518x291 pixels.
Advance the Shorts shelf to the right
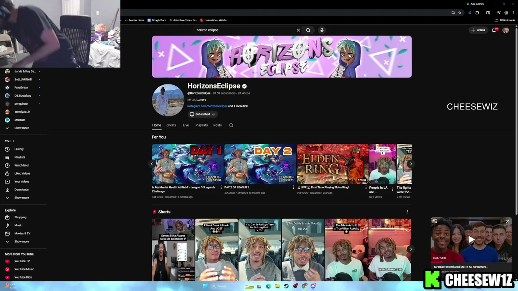[x=411, y=249]
